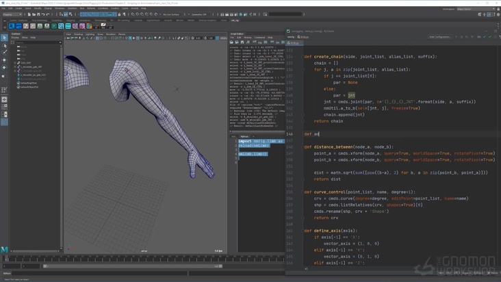Open Command menu in Script Editor
This screenshot has height=282, width=501.
(x=259, y=38)
